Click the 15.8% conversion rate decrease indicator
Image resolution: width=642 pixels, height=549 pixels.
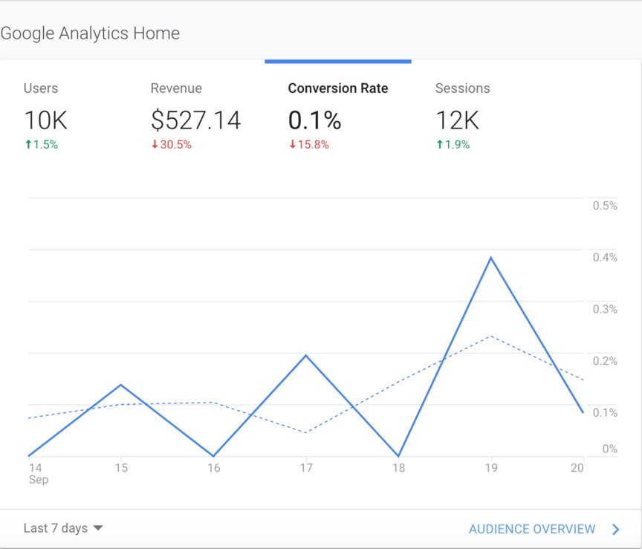[x=309, y=145]
